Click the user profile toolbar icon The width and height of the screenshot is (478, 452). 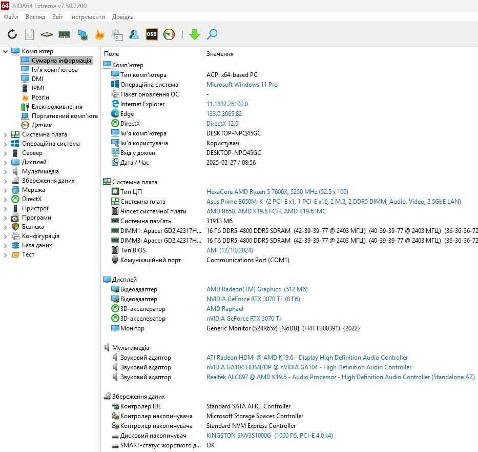[134, 34]
